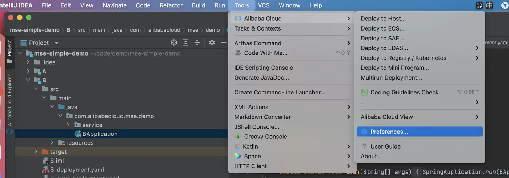Screen dimensions: 509x178
Task: Open the Refactor menu
Action: pos(171,5)
